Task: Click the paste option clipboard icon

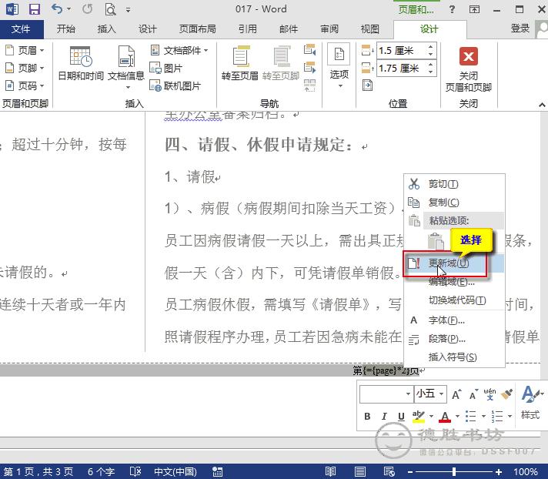Action: coord(436,241)
